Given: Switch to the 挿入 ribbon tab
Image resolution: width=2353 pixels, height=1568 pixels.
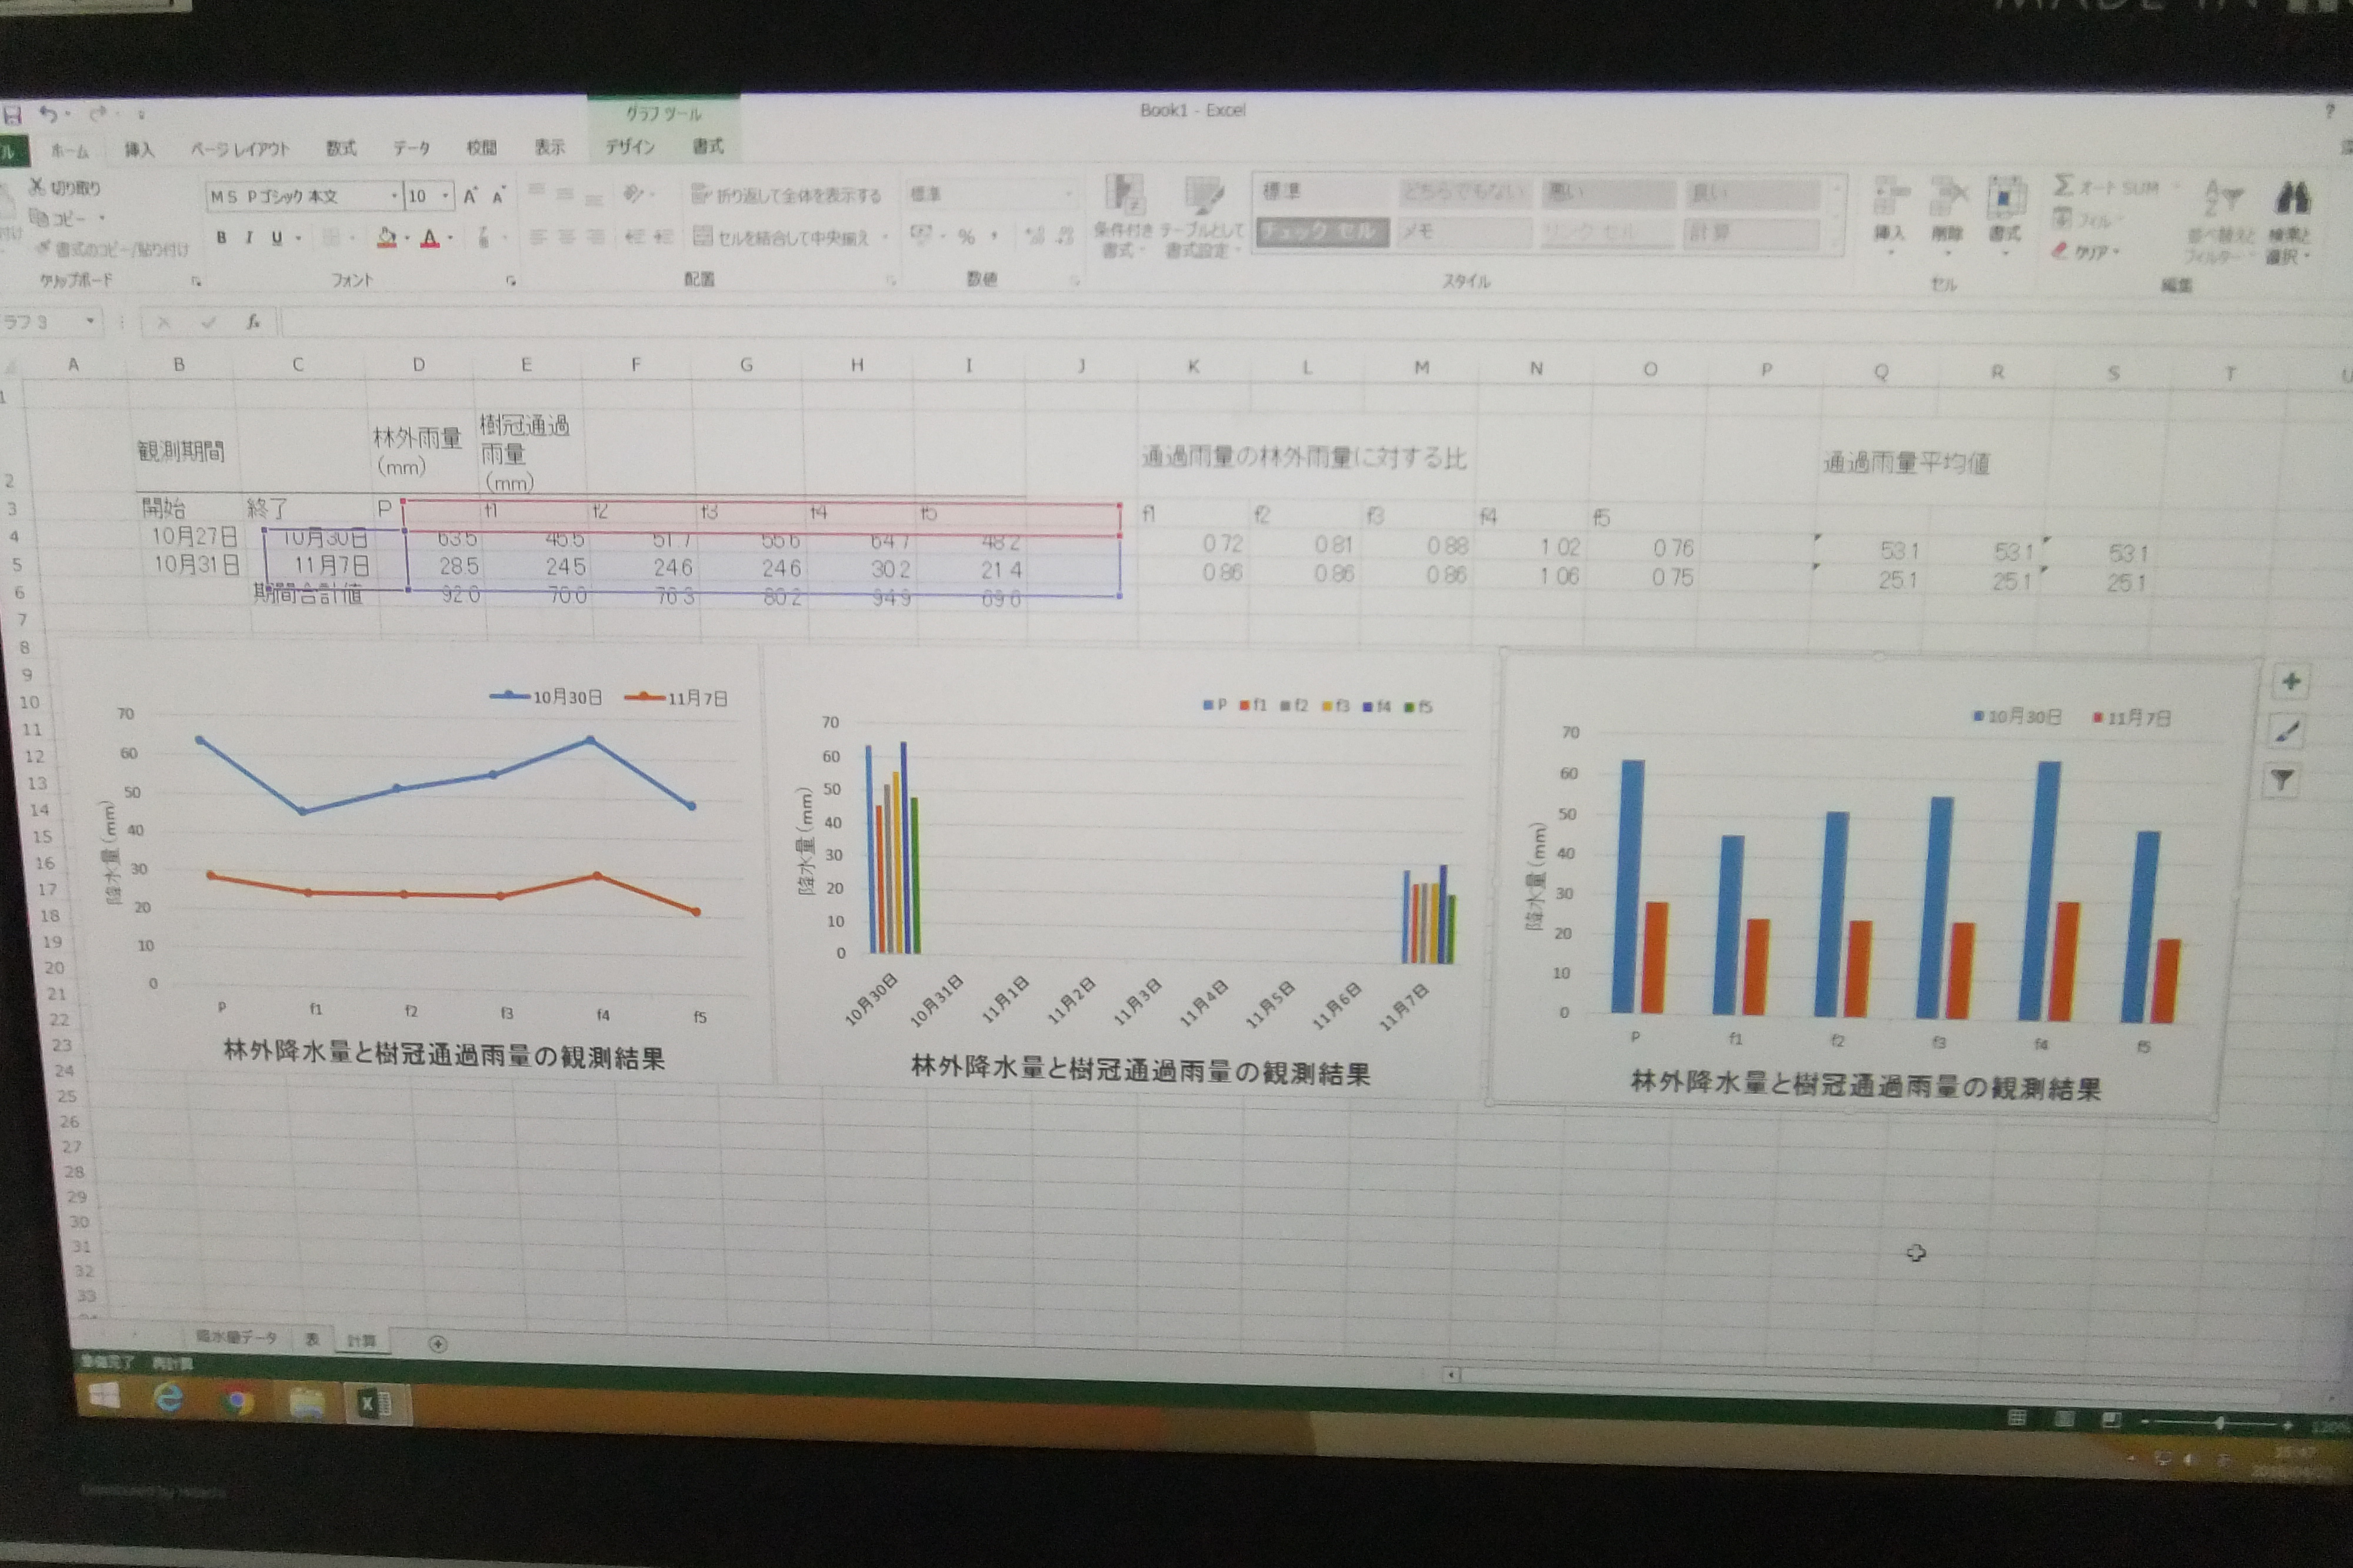Looking at the screenshot, I should tap(139, 150).
